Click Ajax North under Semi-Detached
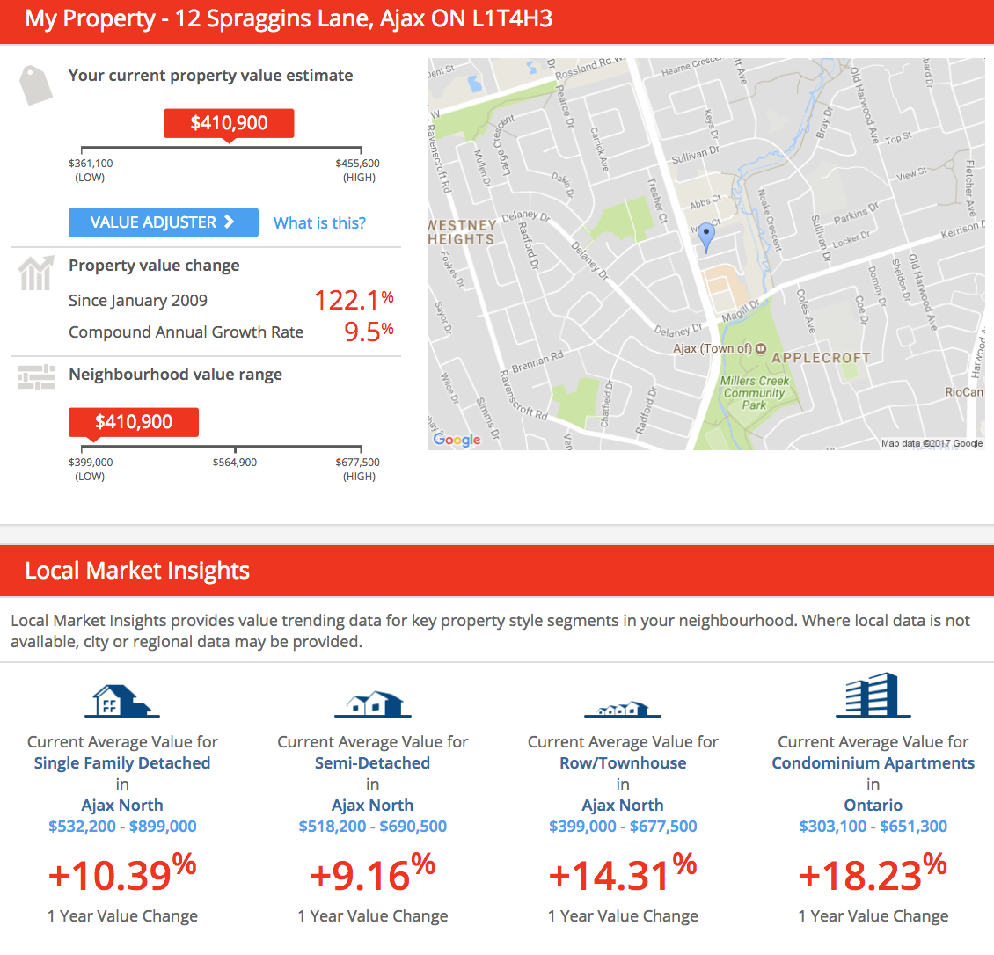The width and height of the screenshot is (994, 955). tap(373, 805)
